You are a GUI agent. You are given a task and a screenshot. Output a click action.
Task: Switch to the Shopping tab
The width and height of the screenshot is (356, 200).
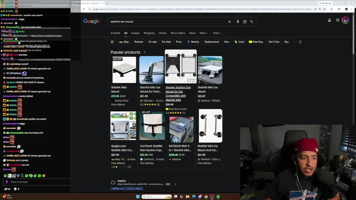149,33
